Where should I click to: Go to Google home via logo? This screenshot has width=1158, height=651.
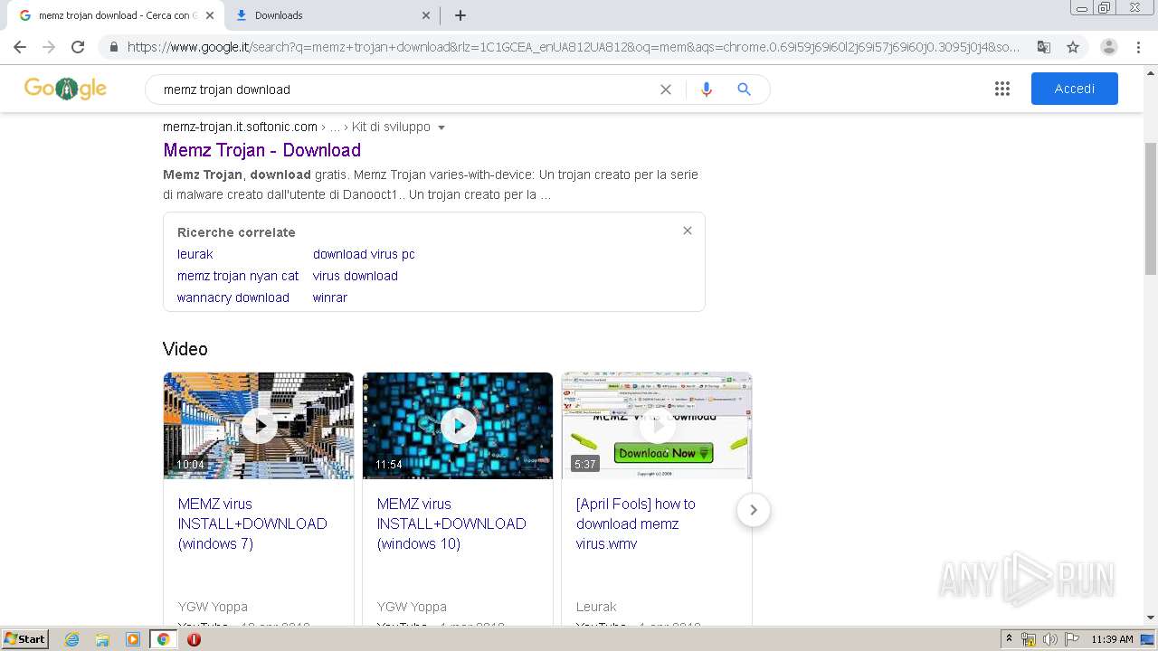65,89
